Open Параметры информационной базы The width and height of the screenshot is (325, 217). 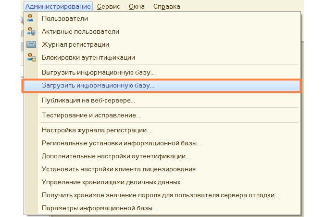pos(162,208)
